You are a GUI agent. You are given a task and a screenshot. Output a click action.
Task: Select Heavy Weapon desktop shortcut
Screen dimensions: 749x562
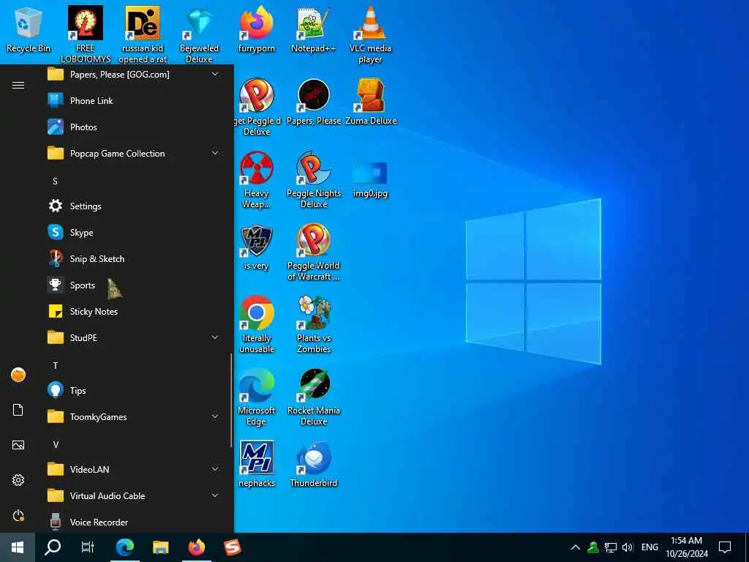257,180
